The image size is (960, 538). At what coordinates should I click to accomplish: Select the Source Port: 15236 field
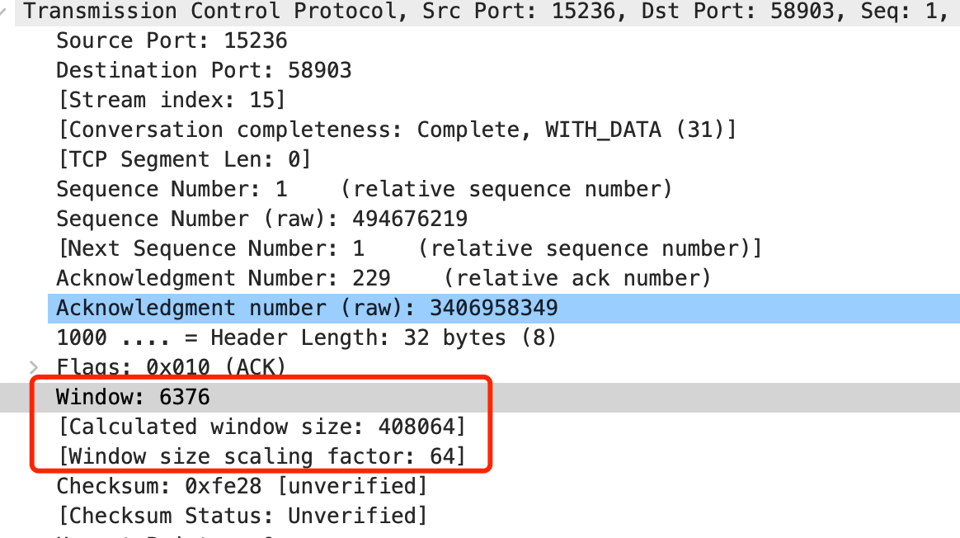[172, 40]
